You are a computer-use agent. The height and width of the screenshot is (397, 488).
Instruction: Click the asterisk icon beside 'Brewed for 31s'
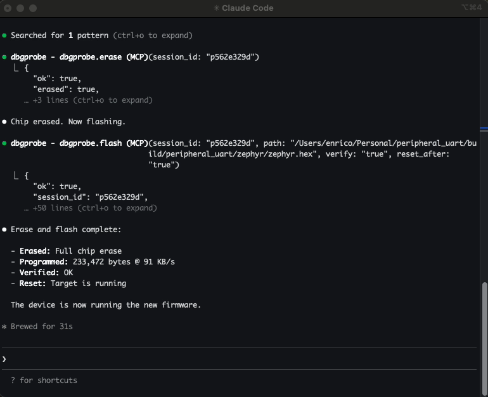click(4, 327)
